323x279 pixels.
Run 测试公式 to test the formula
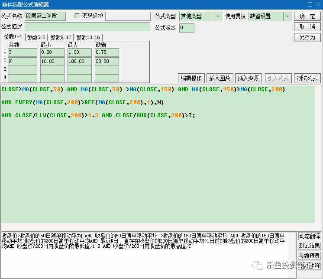click(307, 78)
